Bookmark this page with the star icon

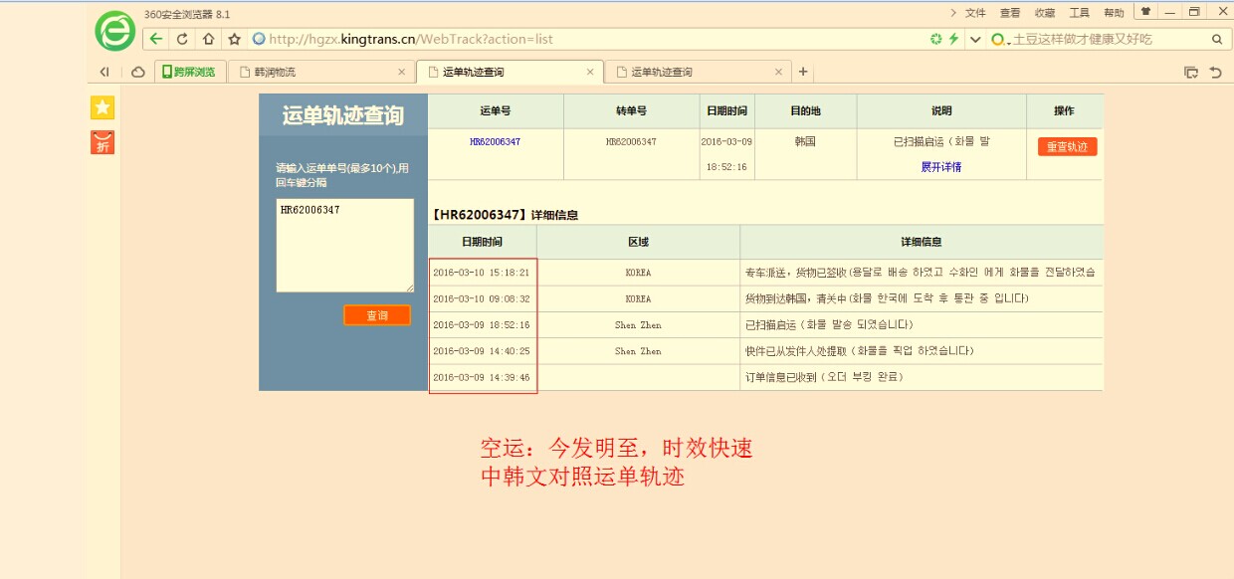235,39
